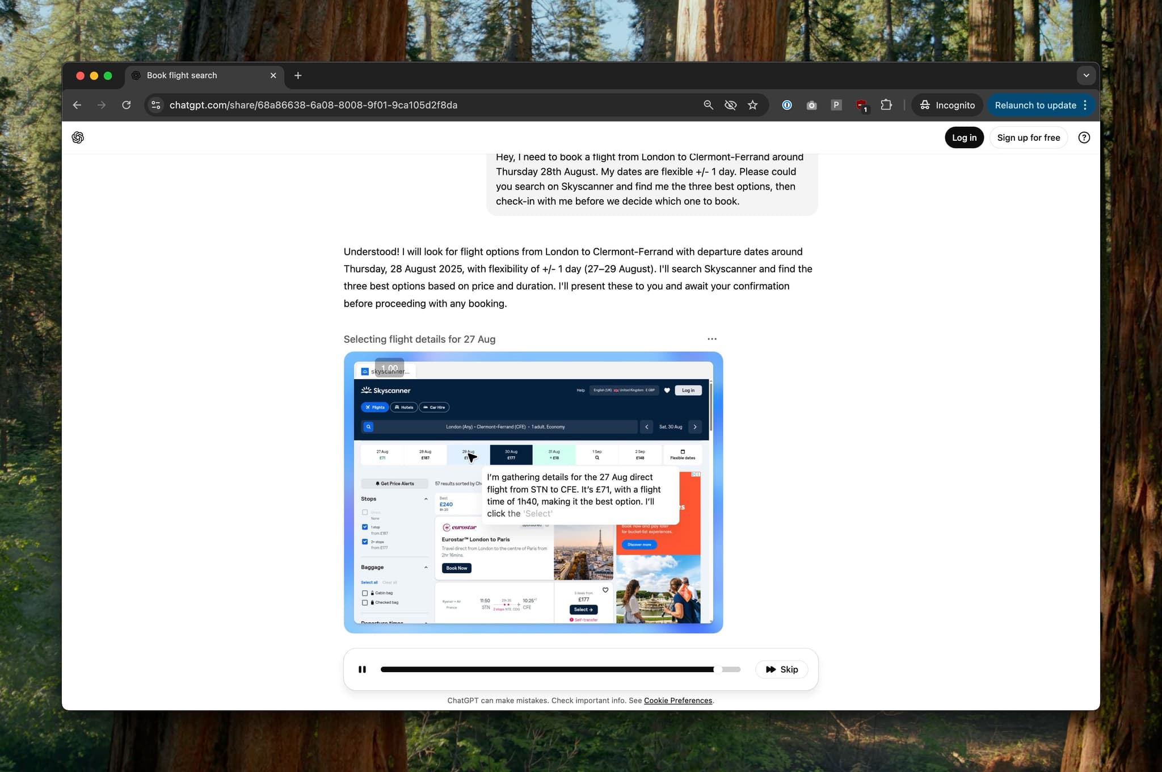
Task: Skip the replay
Action: pos(781,669)
